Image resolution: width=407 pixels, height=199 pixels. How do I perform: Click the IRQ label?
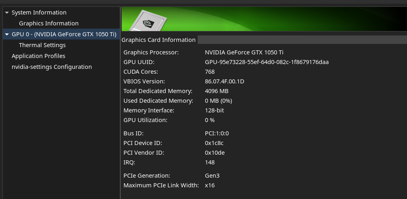tap(129, 162)
